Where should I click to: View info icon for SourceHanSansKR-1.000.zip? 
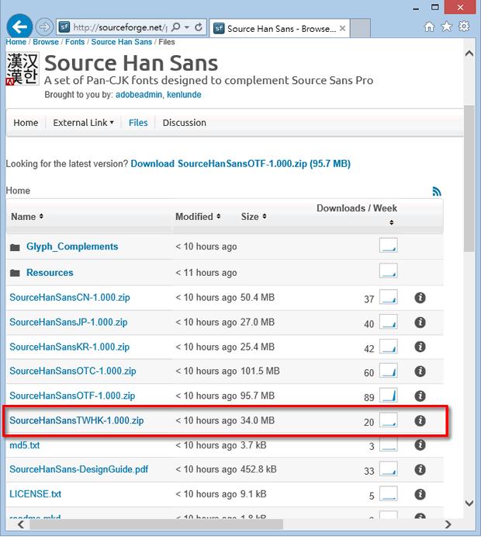tap(420, 347)
